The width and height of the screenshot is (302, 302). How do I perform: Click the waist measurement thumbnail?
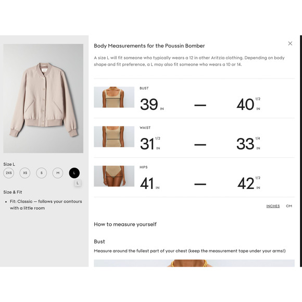point(114,136)
